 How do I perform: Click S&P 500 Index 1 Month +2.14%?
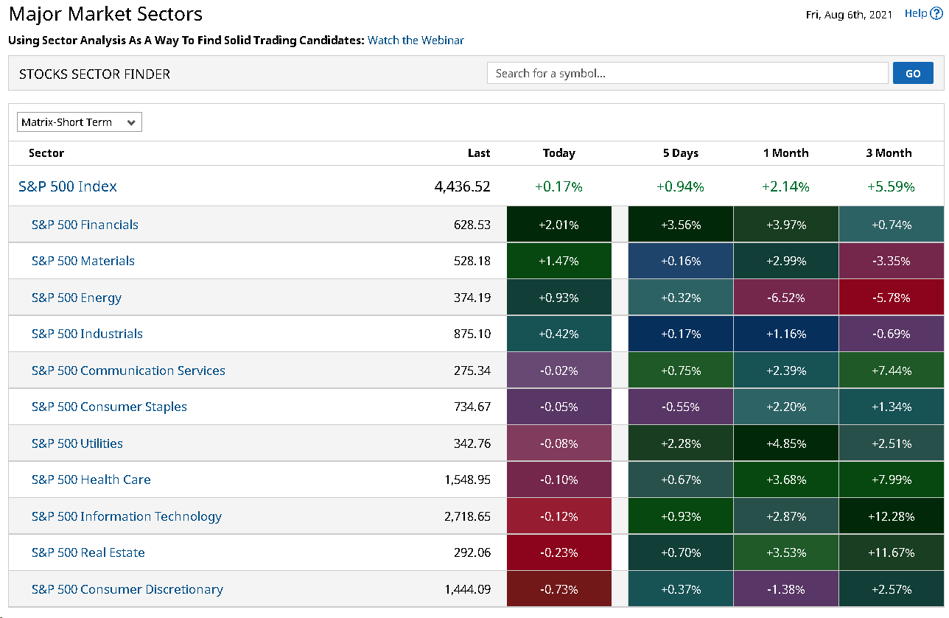[x=785, y=186]
